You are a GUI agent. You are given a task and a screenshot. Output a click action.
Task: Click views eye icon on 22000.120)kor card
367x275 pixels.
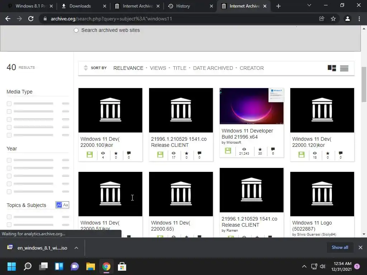(x=315, y=153)
